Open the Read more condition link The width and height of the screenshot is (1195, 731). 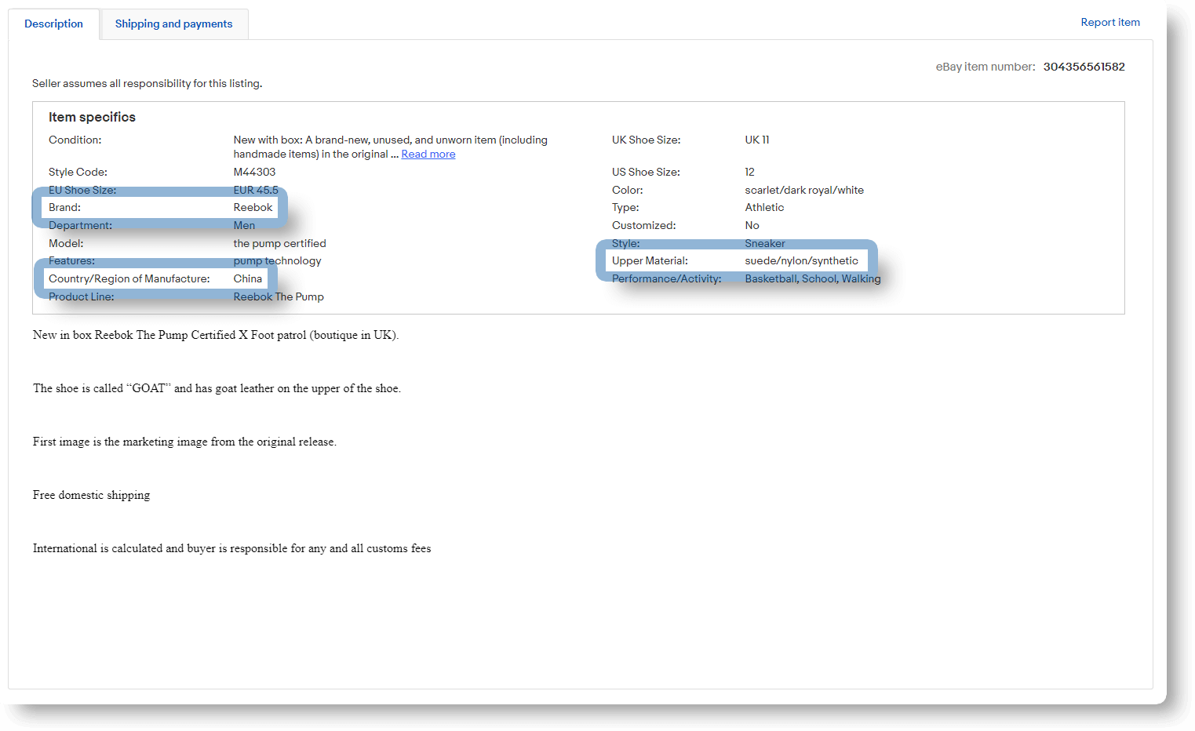428,154
